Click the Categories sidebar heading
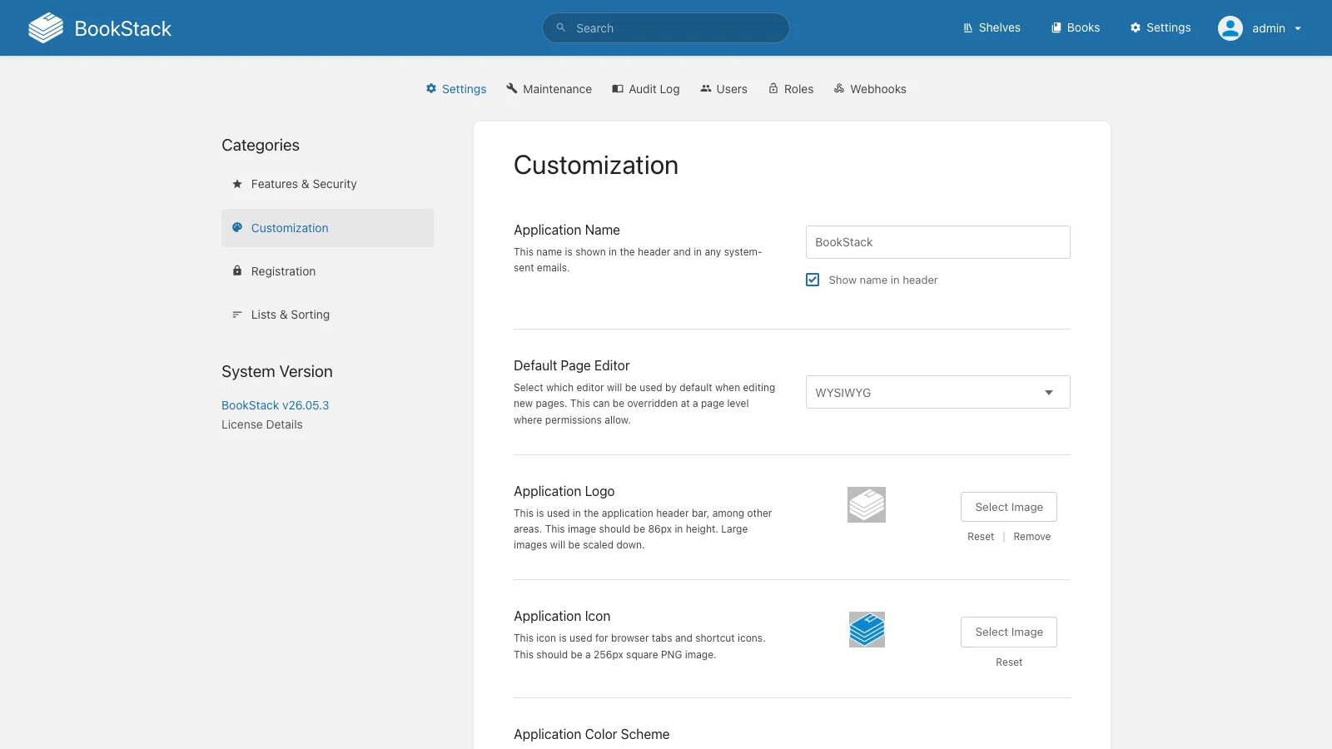The width and height of the screenshot is (1332, 749). point(261,146)
